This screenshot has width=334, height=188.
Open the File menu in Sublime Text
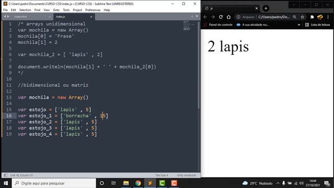[5, 10]
